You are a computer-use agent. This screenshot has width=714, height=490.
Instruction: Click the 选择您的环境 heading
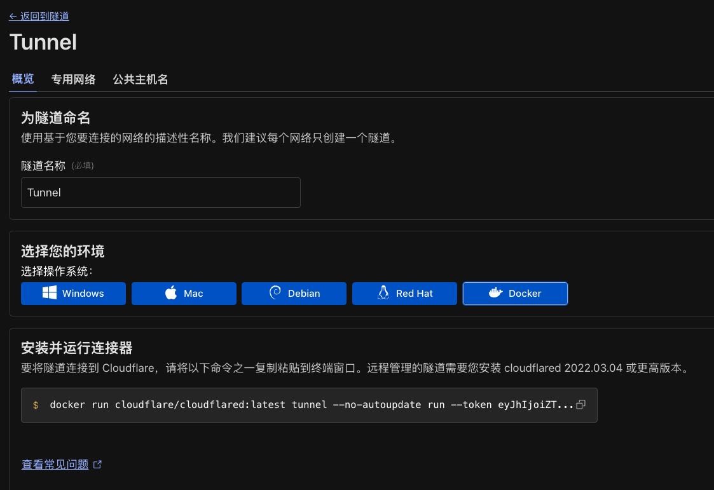[x=63, y=251]
